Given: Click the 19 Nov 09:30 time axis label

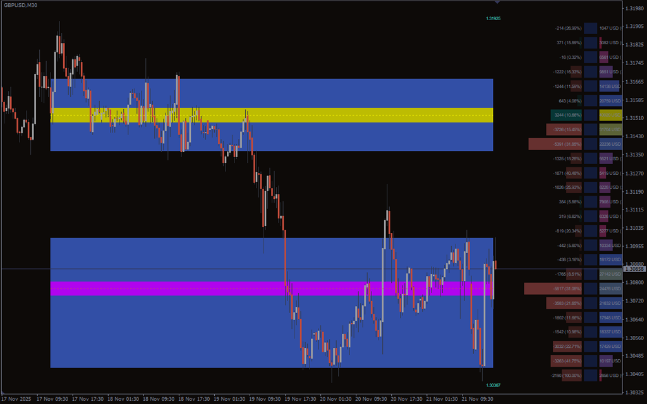Looking at the screenshot, I should tap(263, 399).
